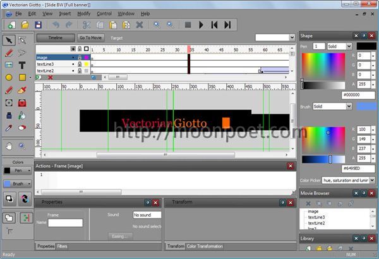This screenshot has height=259, width=379.
Task: Toggle visibility dot of textLine3 layer
Action: 73,64
